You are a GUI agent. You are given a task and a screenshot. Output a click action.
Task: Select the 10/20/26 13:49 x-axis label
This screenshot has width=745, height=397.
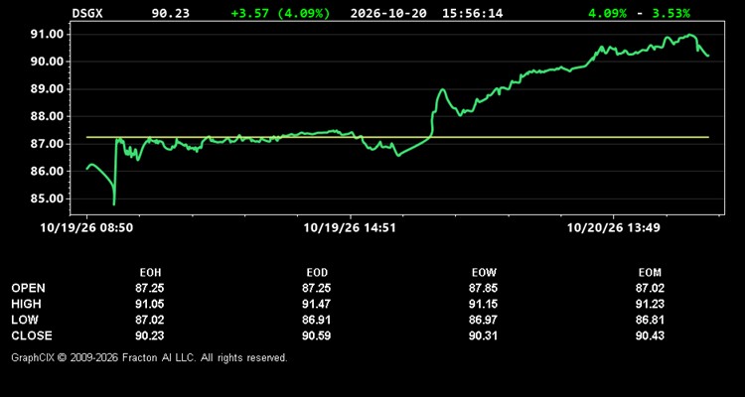(614, 228)
